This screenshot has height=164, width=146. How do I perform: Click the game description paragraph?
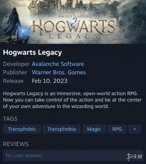[x=72, y=100]
